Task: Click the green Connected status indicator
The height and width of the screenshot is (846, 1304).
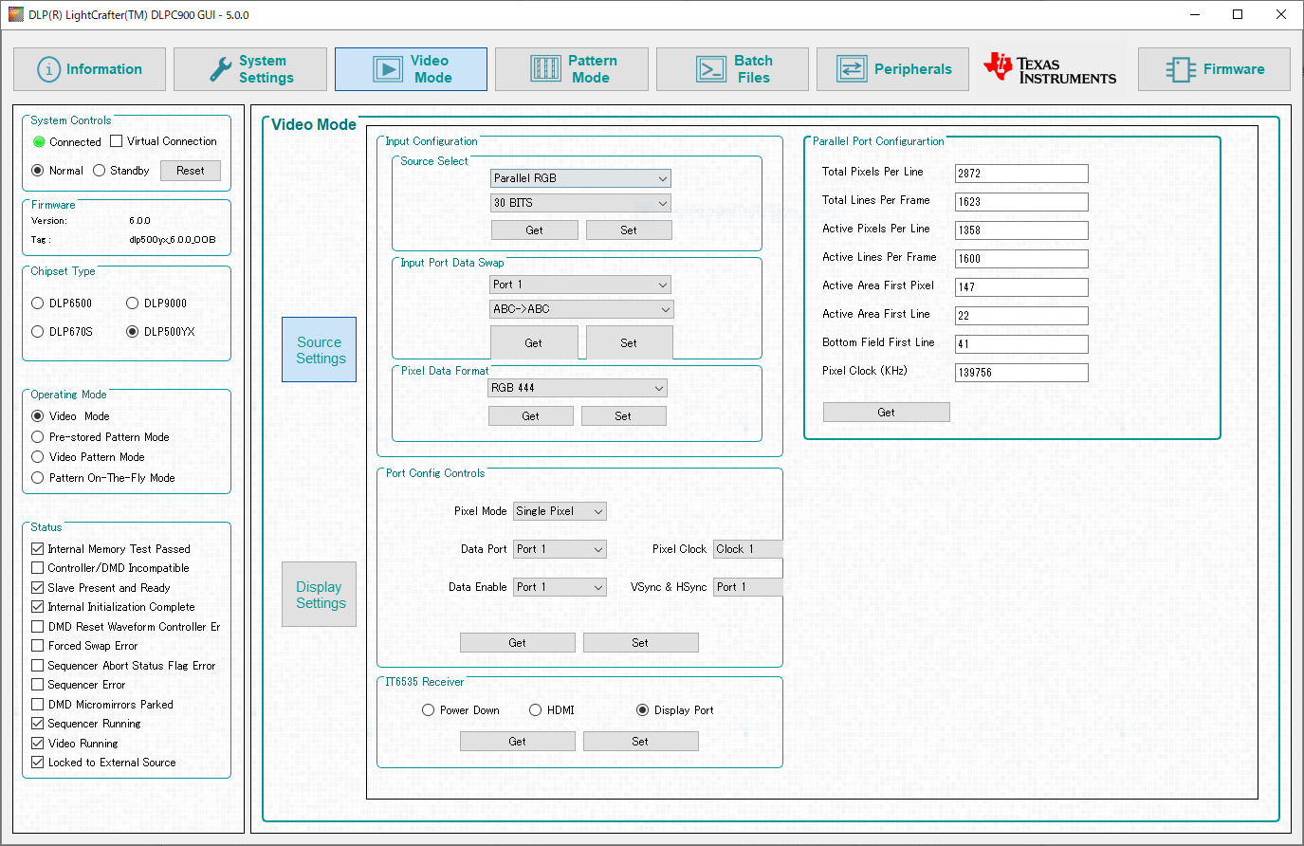Action: (x=39, y=141)
